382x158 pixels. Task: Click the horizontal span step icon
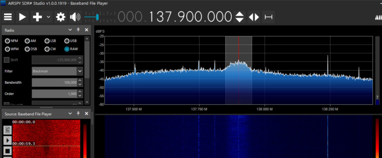268,17
